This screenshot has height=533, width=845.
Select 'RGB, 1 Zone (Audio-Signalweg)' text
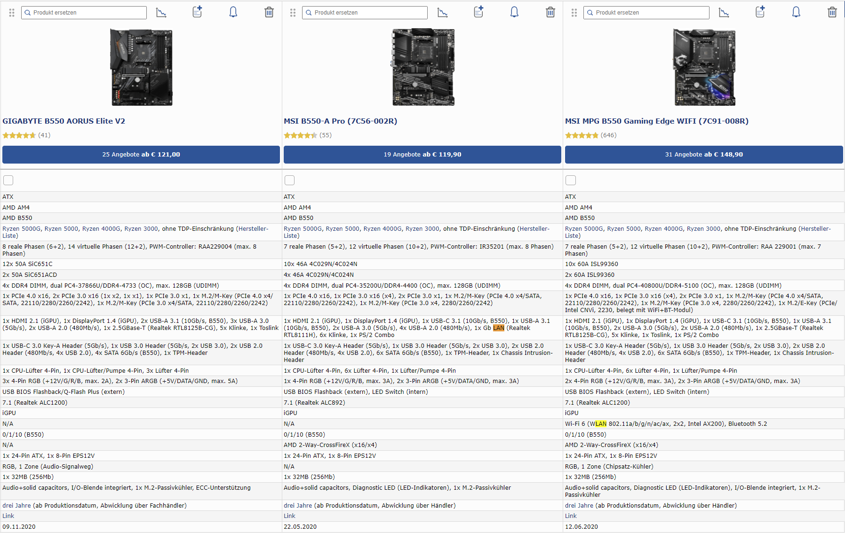click(48, 467)
